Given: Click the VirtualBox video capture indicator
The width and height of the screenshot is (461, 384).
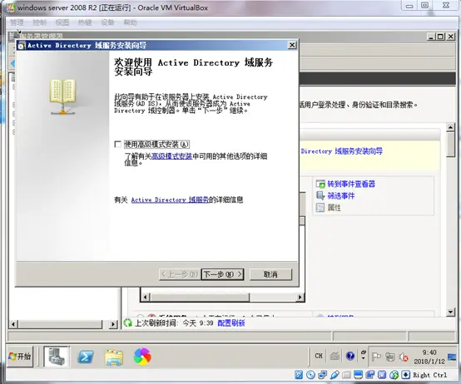Looking at the screenshot, I should pos(369,375).
